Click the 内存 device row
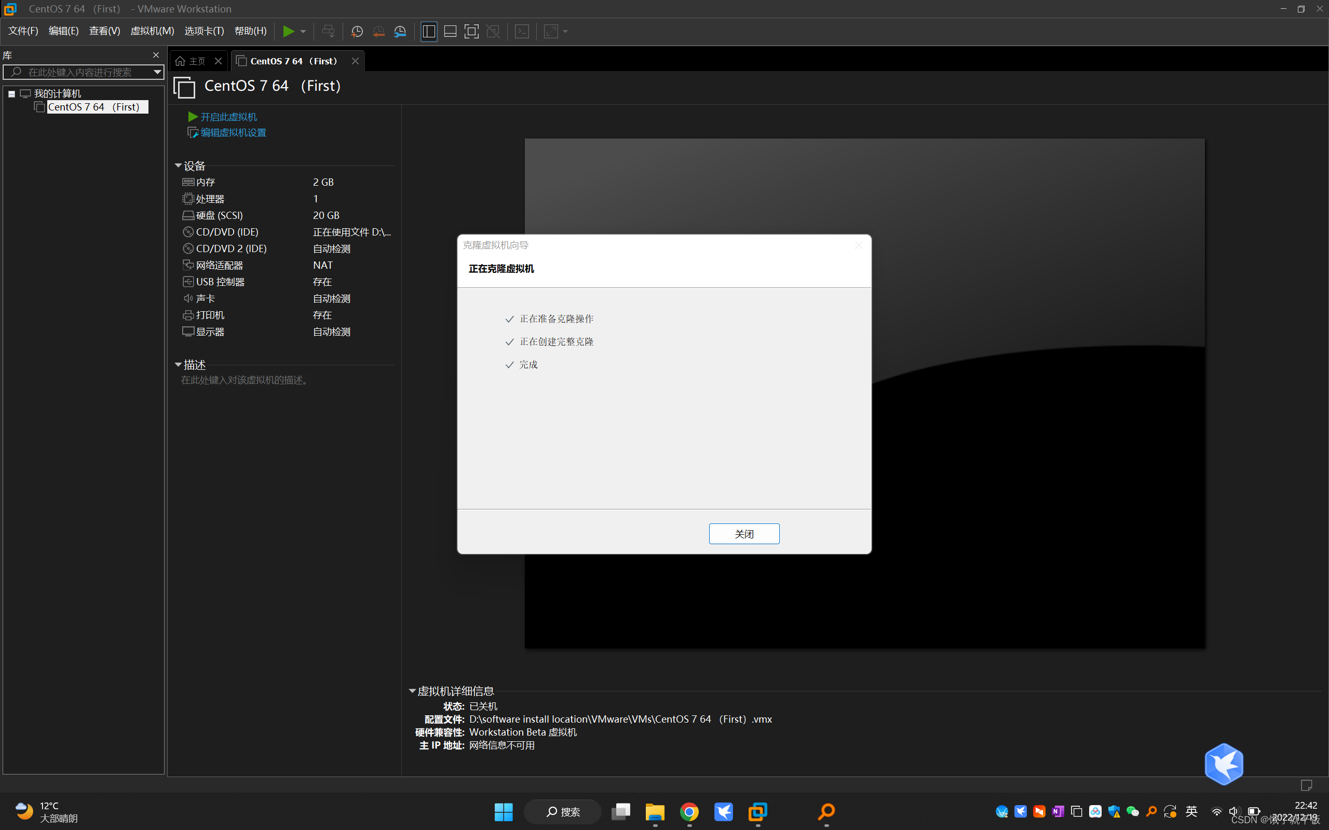This screenshot has width=1329, height=830. click(x=287, y=182)
